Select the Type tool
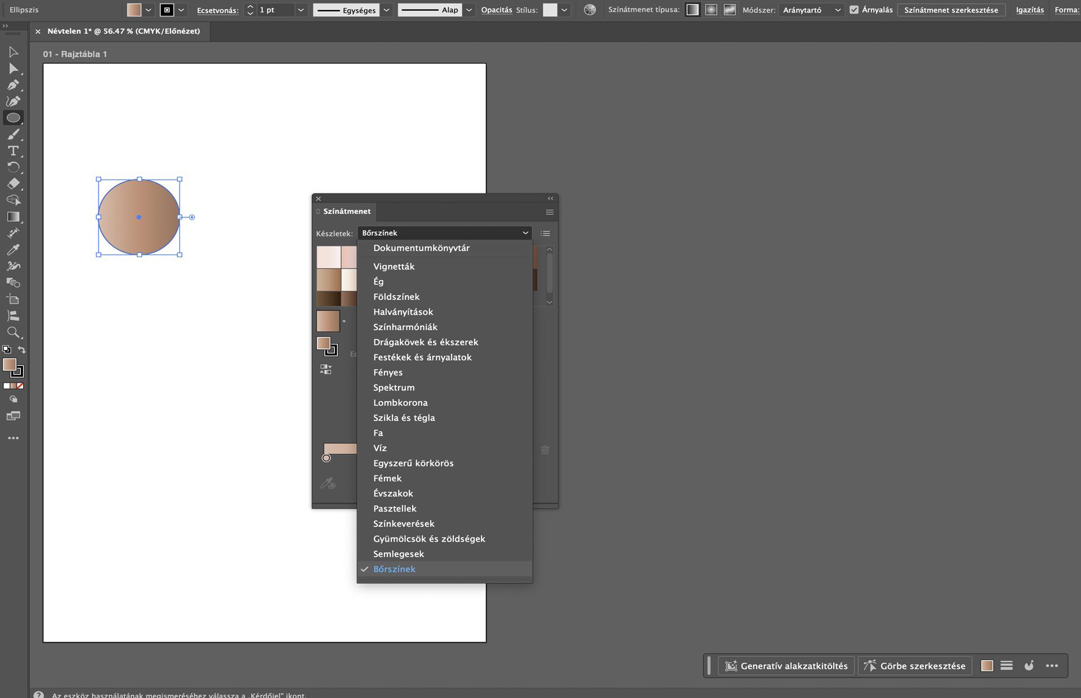The height and width of the screenshot is (698, 1081). coord(13,151)
